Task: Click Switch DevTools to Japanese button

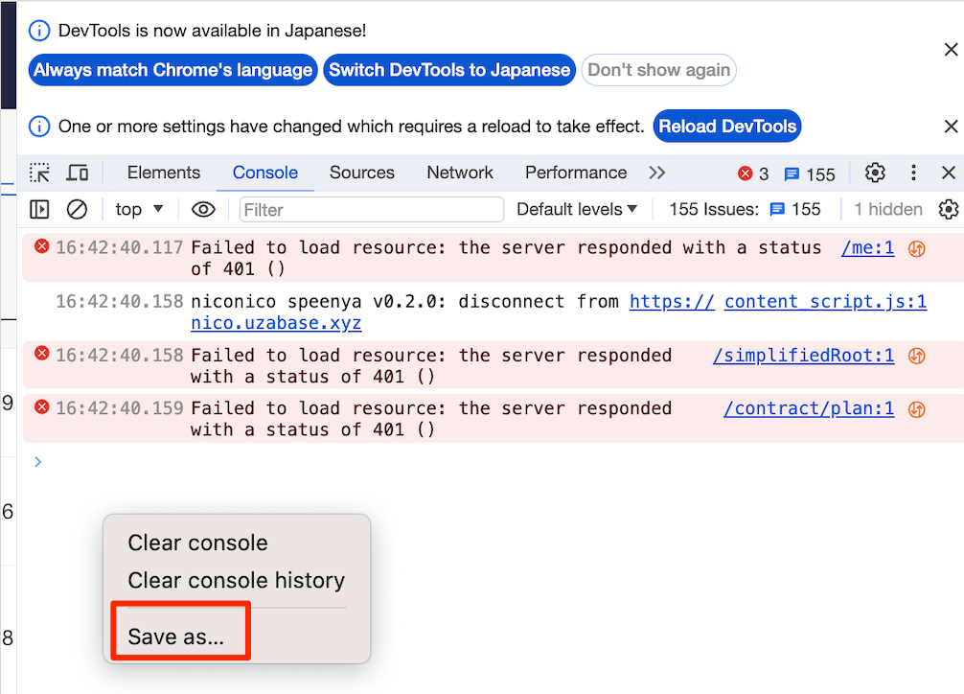Action: 449,70
